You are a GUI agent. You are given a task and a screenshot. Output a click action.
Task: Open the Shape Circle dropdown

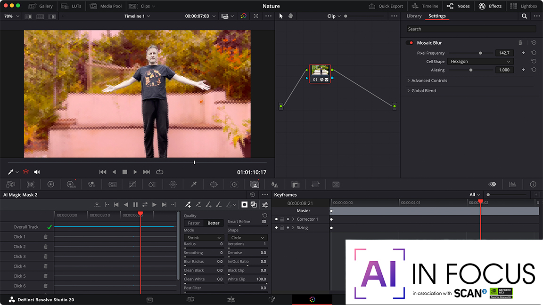click(x=247, y=238)
